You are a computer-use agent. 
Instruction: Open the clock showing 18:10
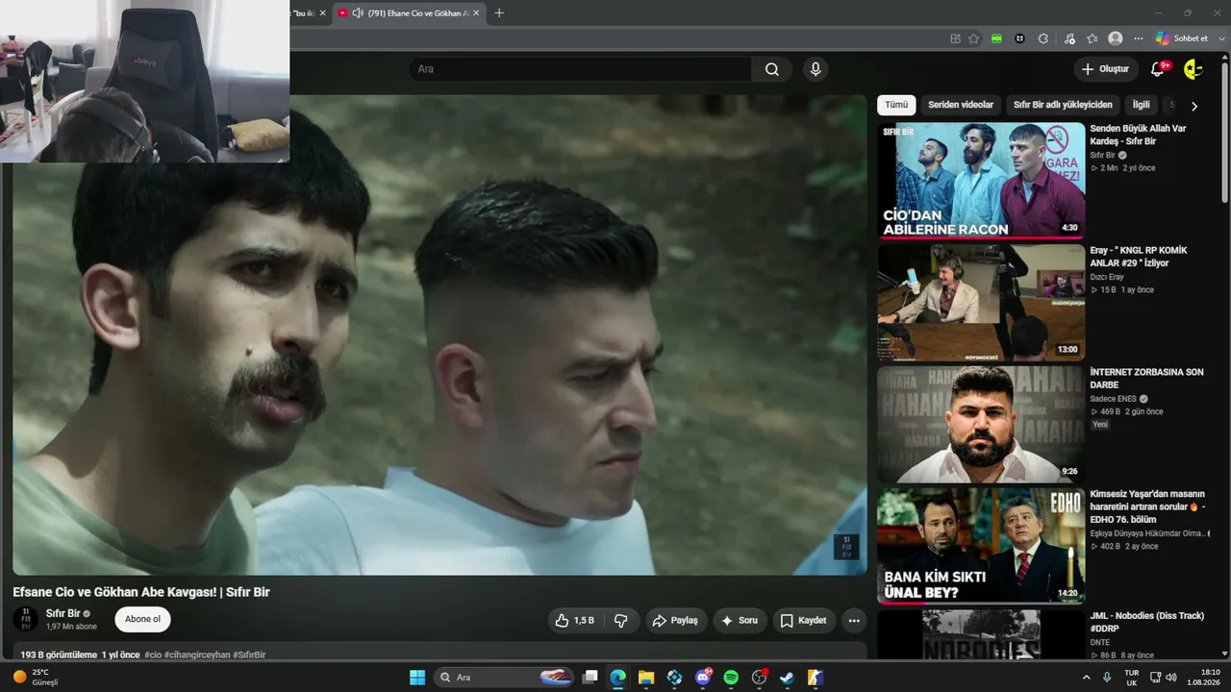point(1203,678)
